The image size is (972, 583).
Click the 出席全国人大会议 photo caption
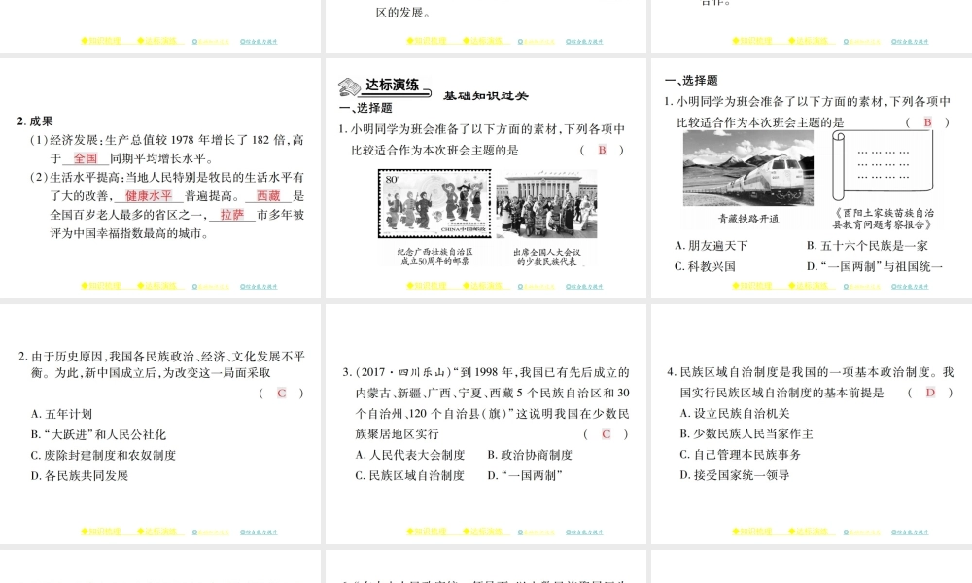[546, 257]
